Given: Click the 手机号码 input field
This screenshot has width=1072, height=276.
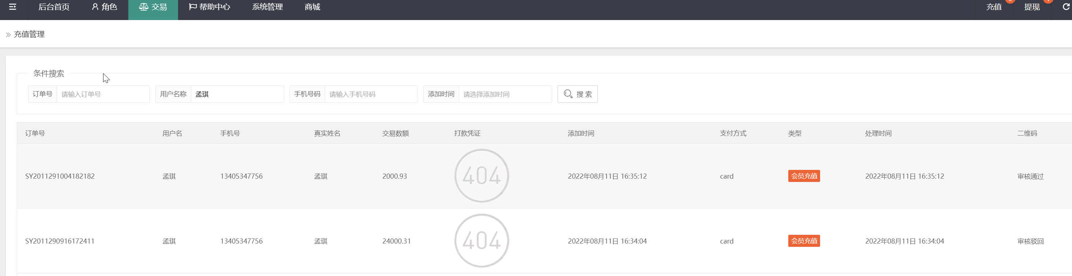Looking at the screenshot, I should point(371,94).
